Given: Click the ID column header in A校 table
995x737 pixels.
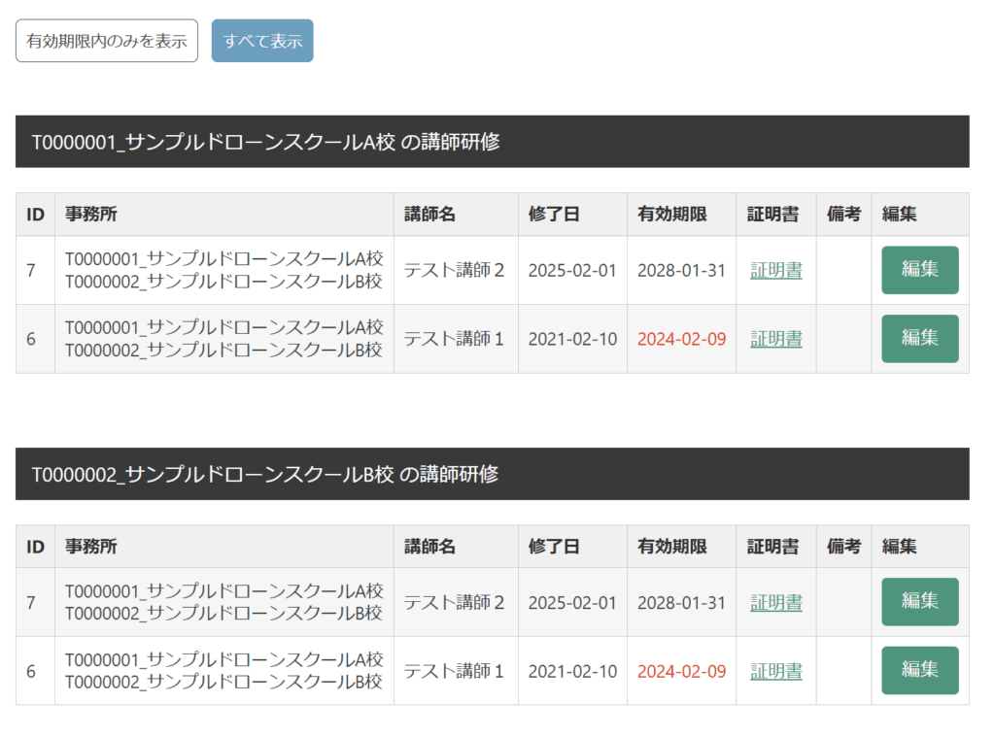Looking at the screenshot, I should click(x=35, y=215).
